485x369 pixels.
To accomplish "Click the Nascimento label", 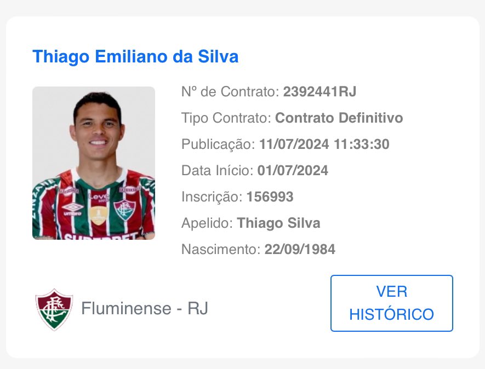I will tap(221, 249).
